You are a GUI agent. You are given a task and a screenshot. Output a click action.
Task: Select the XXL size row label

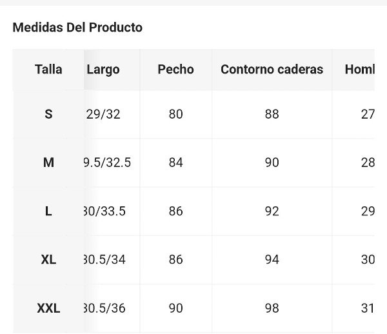tap(48, 308)
